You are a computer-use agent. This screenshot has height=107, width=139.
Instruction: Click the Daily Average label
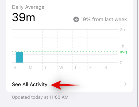click(x=28, y=7)
